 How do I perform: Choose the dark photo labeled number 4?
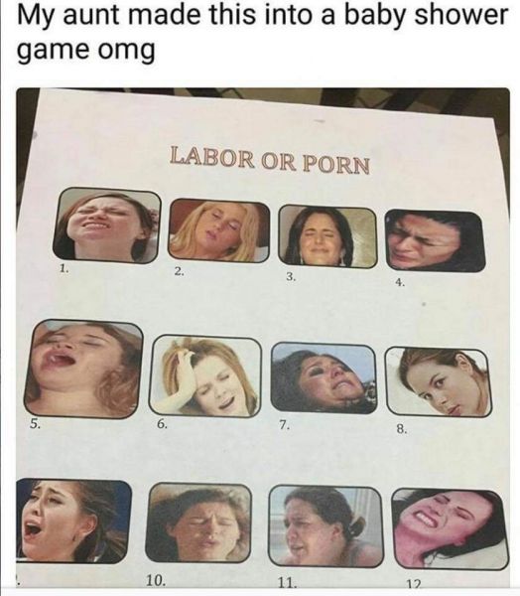435,241
